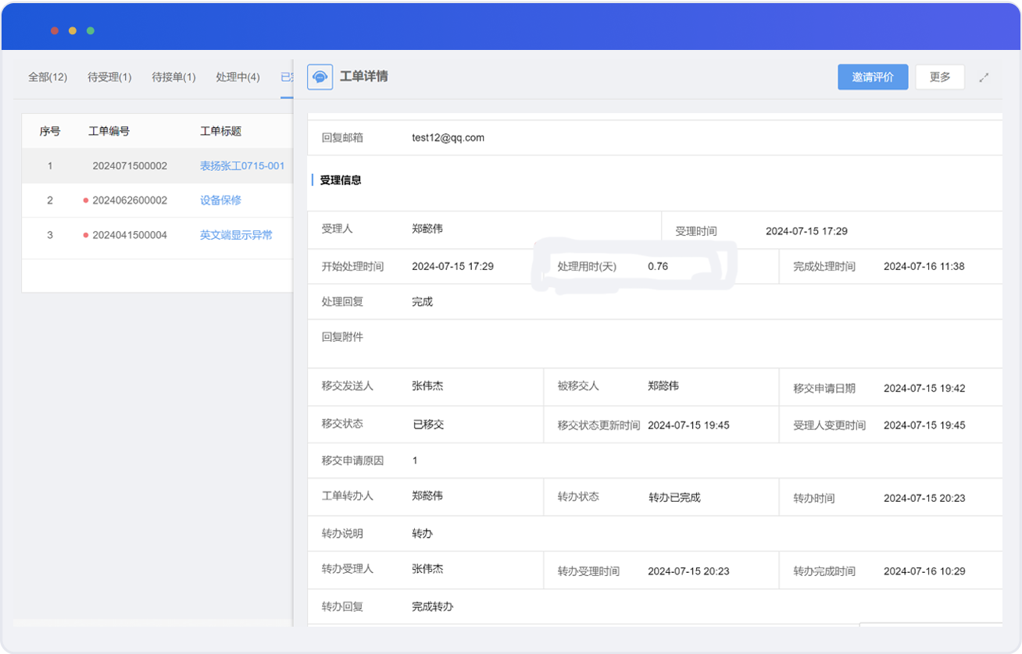Click the 转办状态 value 转办已完成
This screenshot has height=654, width=1022.
[x=674, y=497]
